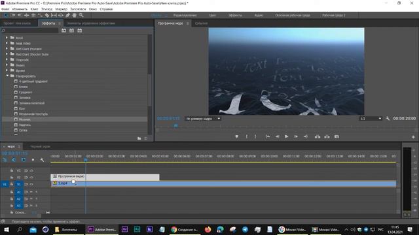
Task: Open the playback resolution 1/2 dropdown
Action: coord(371,119)
